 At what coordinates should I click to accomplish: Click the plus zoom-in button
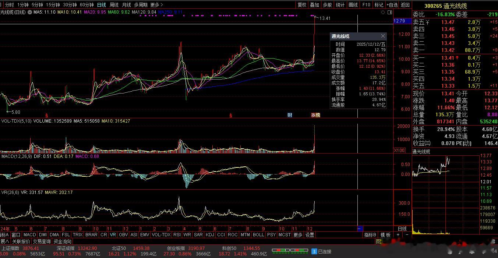(x=398, y=235)
